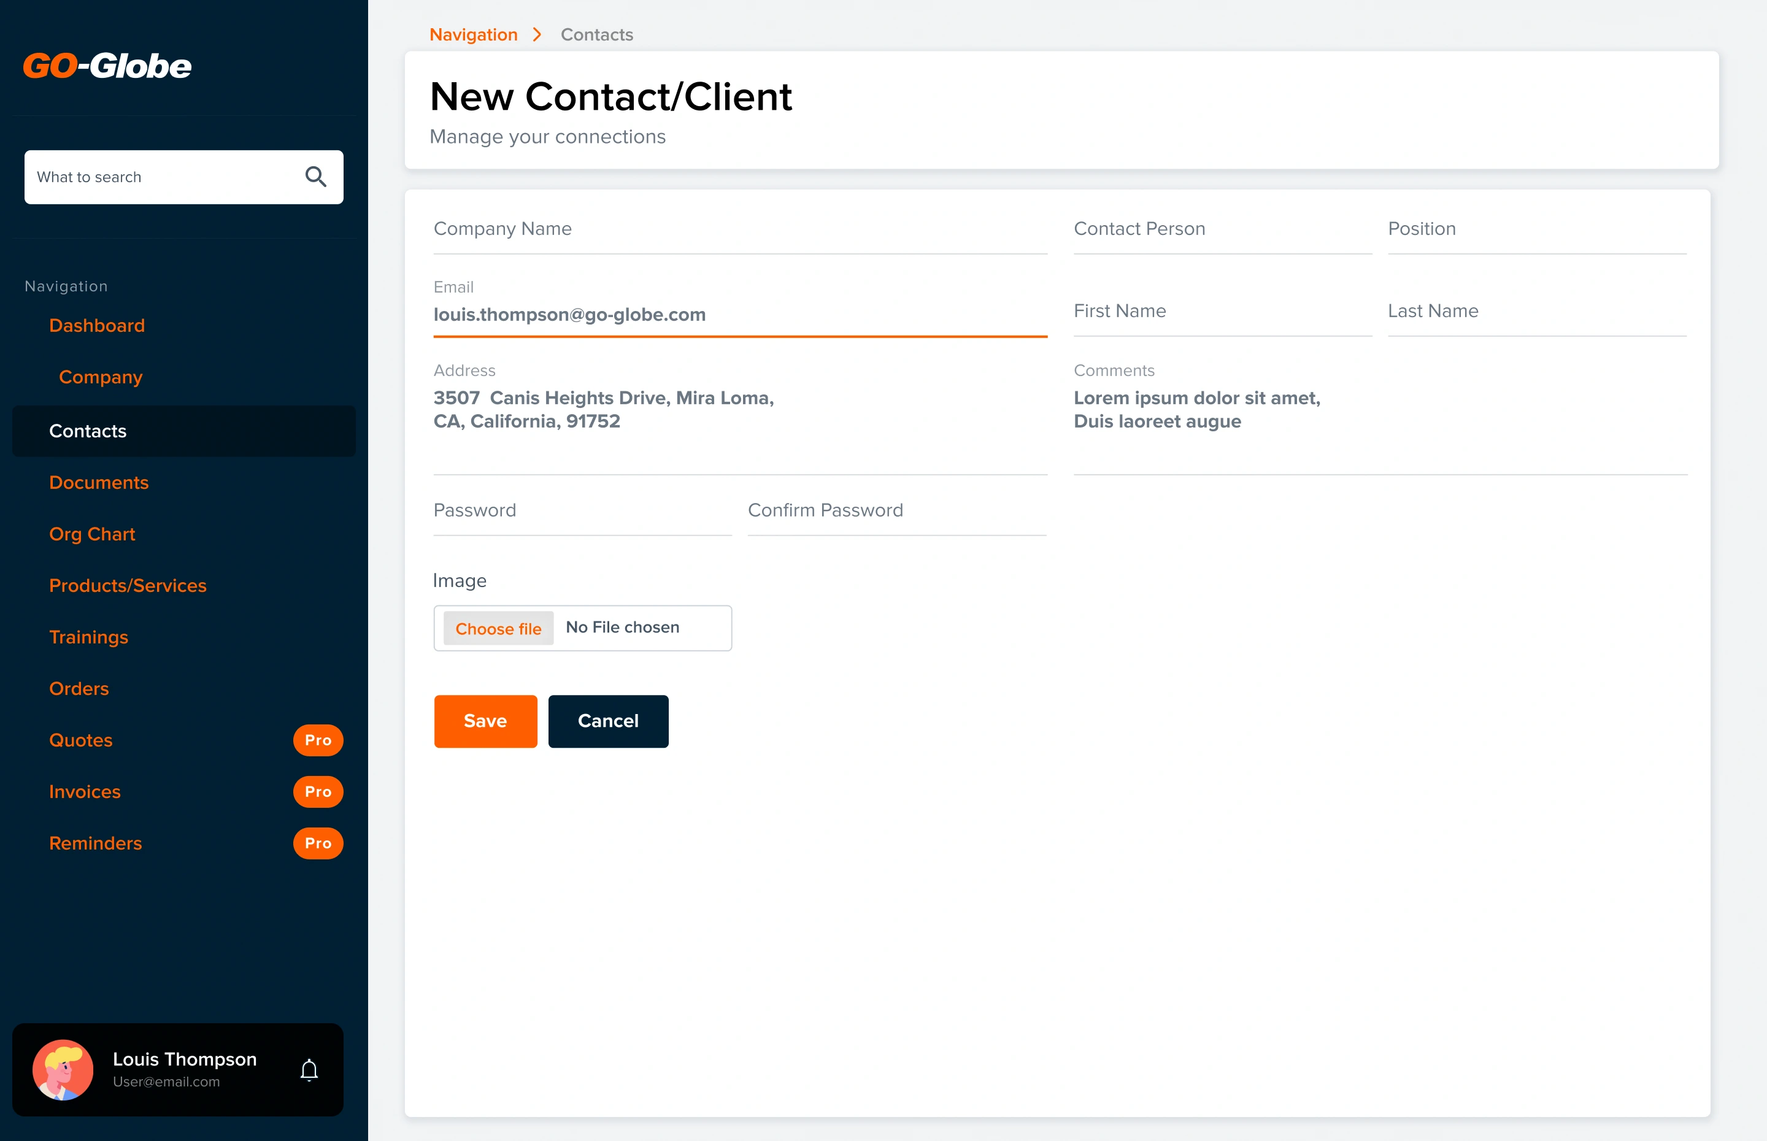Open Org Chart page
This screenshot has height=1141, width=1767.
point(92,534)
